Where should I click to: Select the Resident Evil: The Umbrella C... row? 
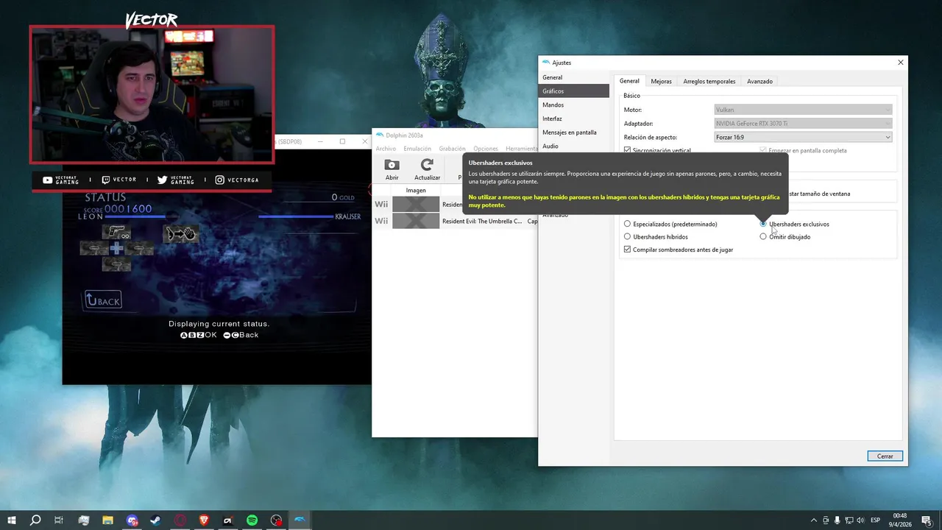click(x=456, y=221)
